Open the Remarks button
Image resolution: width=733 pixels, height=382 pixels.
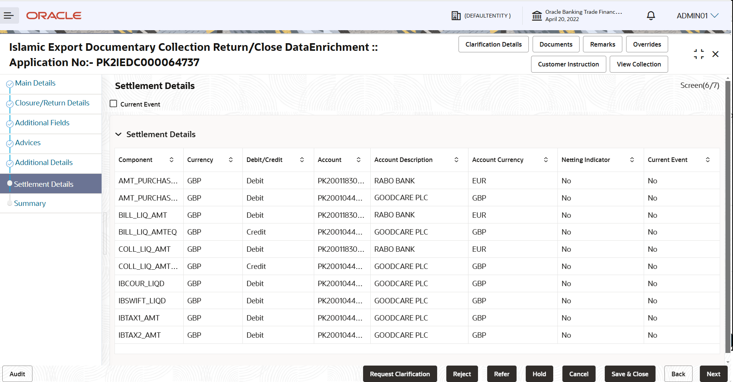click(x=602, y=44)
